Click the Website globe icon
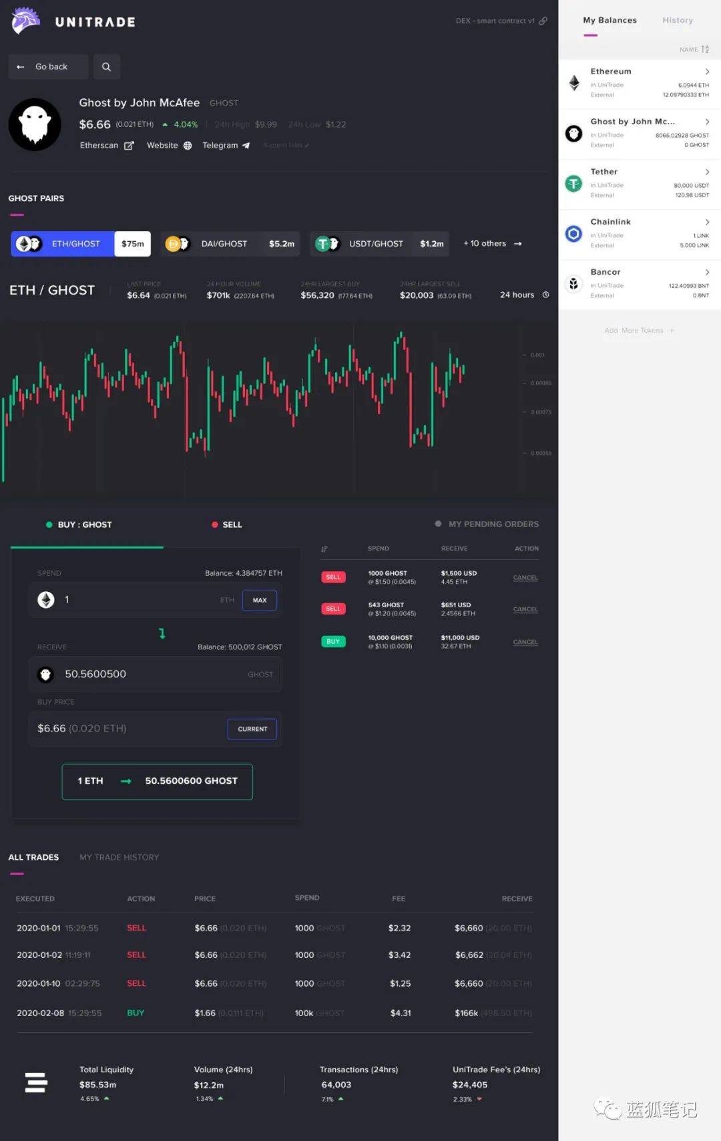 coord(188,146)
